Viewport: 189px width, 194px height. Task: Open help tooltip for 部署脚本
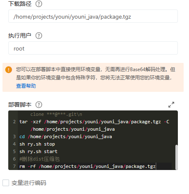pyautogui.click(x=39, y=105)
